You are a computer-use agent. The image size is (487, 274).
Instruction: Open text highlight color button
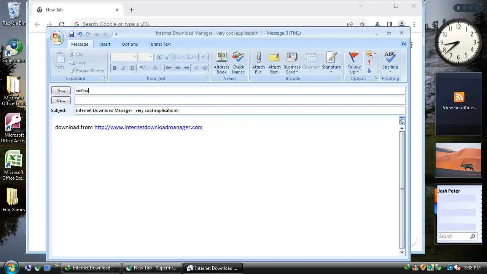click(143, 68)
